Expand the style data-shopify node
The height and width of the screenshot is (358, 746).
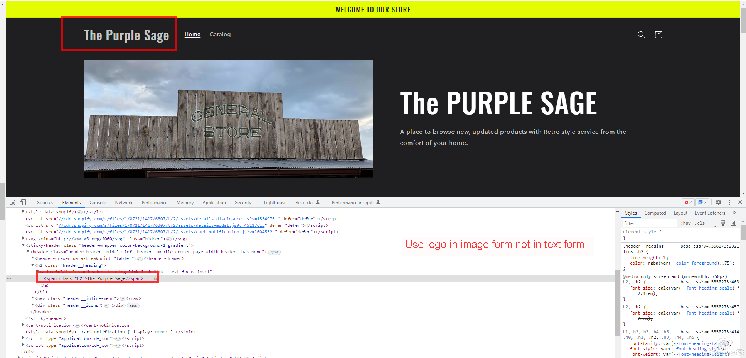click(x=23, y=211)
